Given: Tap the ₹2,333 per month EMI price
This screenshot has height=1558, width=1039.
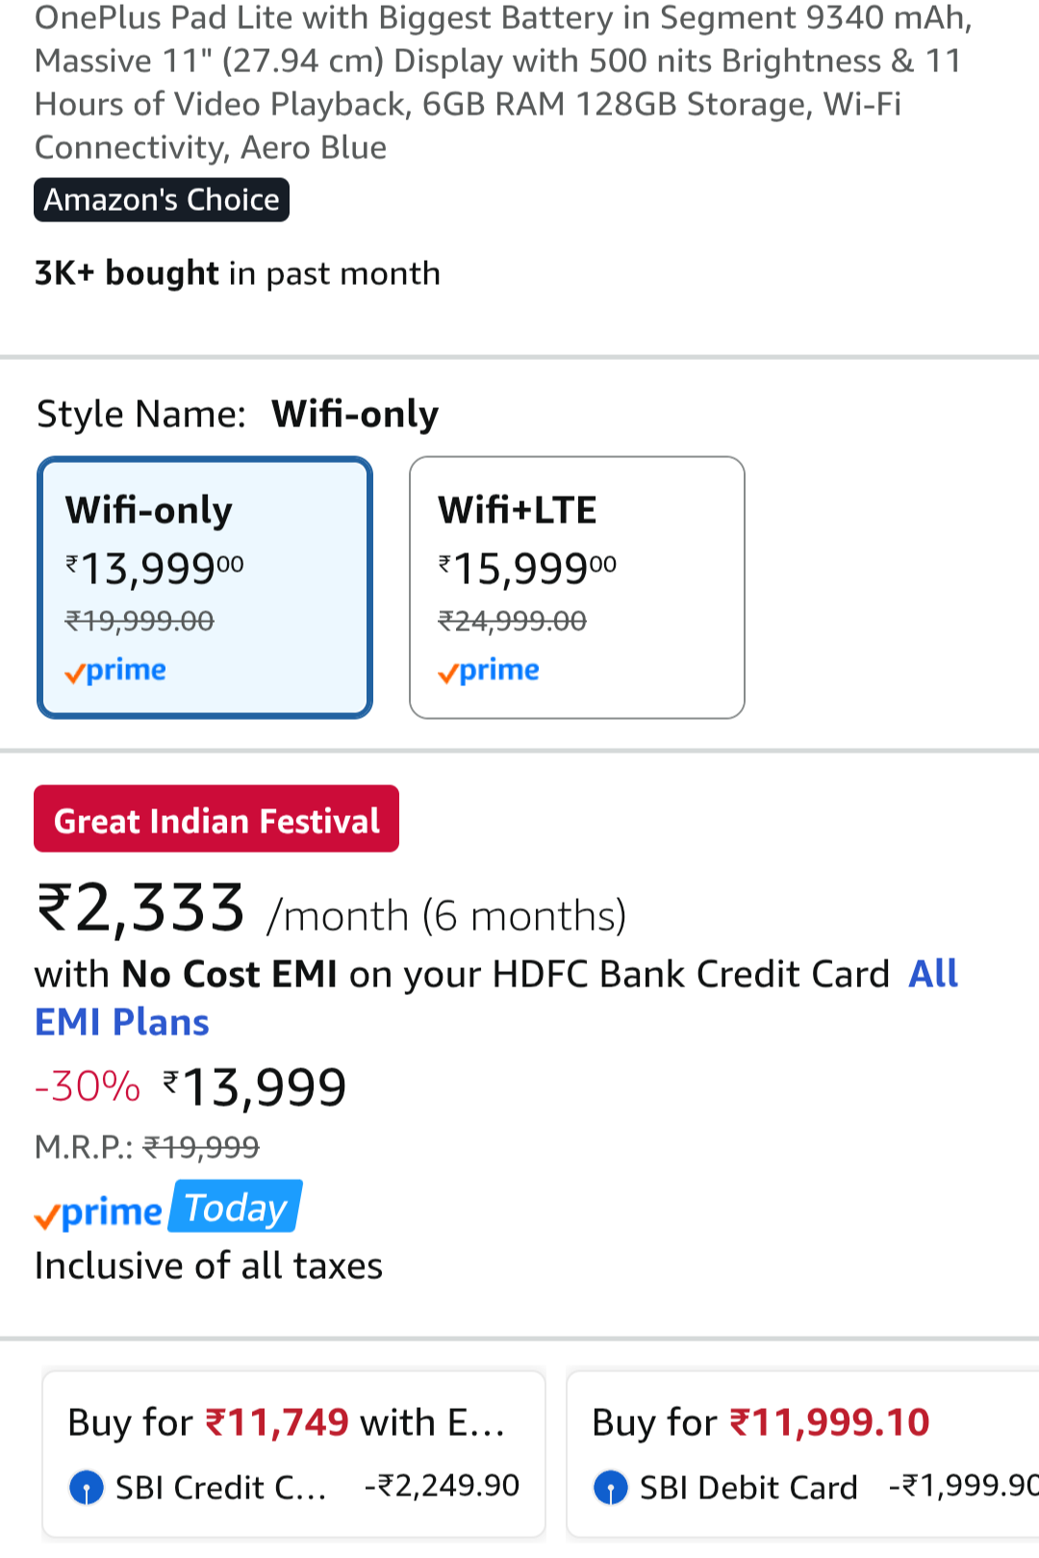Looking at the screenshot, I should (140, 908).
